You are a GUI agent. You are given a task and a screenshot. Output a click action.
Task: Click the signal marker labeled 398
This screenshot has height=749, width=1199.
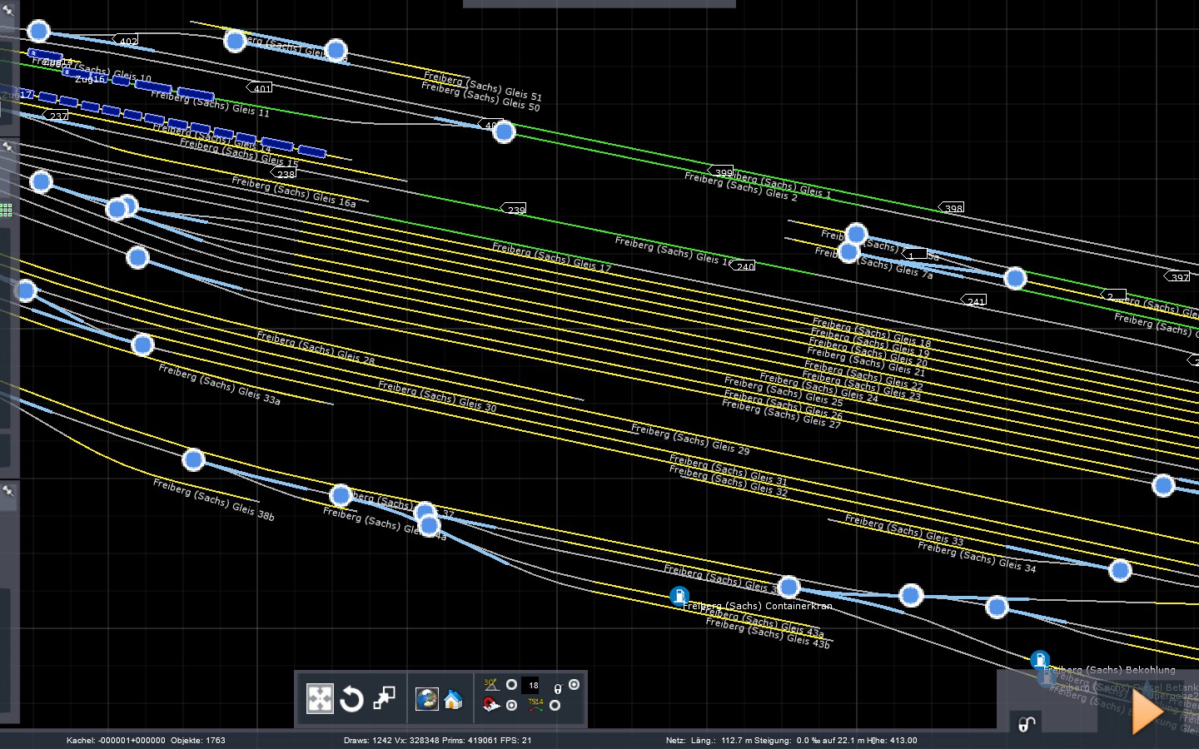pos(952,208)
